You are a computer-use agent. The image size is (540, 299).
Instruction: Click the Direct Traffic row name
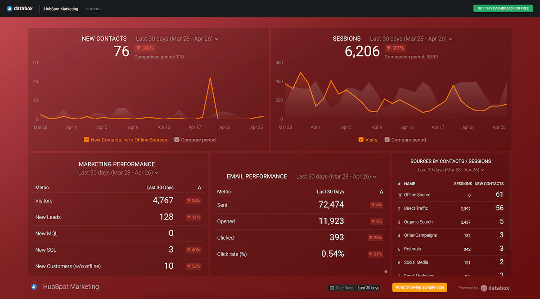click(x=416, y=208)
